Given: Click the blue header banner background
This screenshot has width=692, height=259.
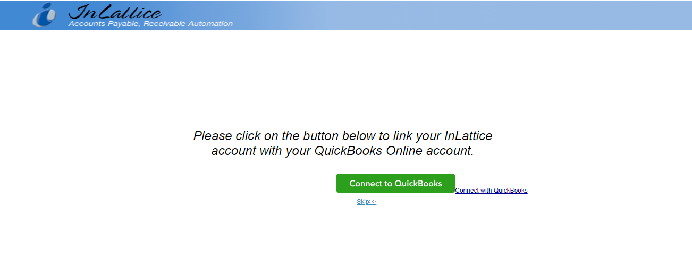Looking at the screenshot, I should (x=346, y=15).
